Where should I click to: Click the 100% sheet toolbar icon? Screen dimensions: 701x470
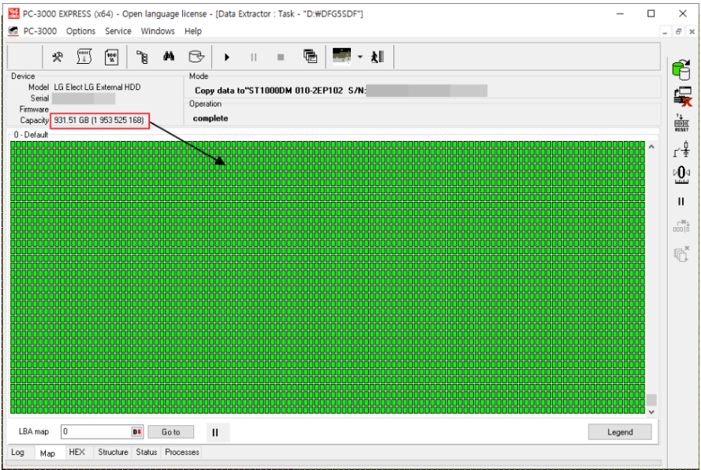point(111,57)
